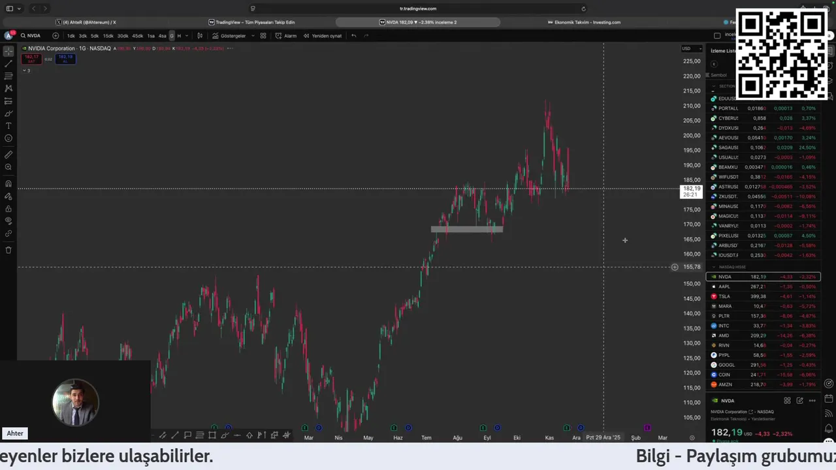Open the indicator templates grid icon
This screenshot has height=470, width=836.
(x=263, y=36)
